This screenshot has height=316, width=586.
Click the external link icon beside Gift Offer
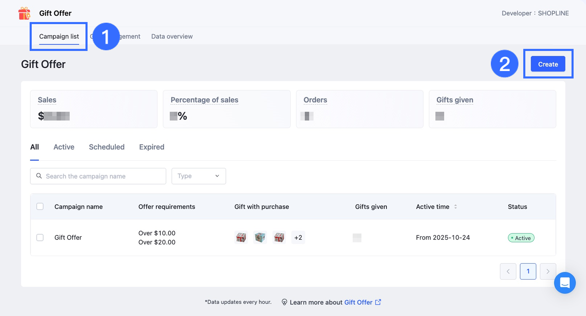click(x=378, y=302)
